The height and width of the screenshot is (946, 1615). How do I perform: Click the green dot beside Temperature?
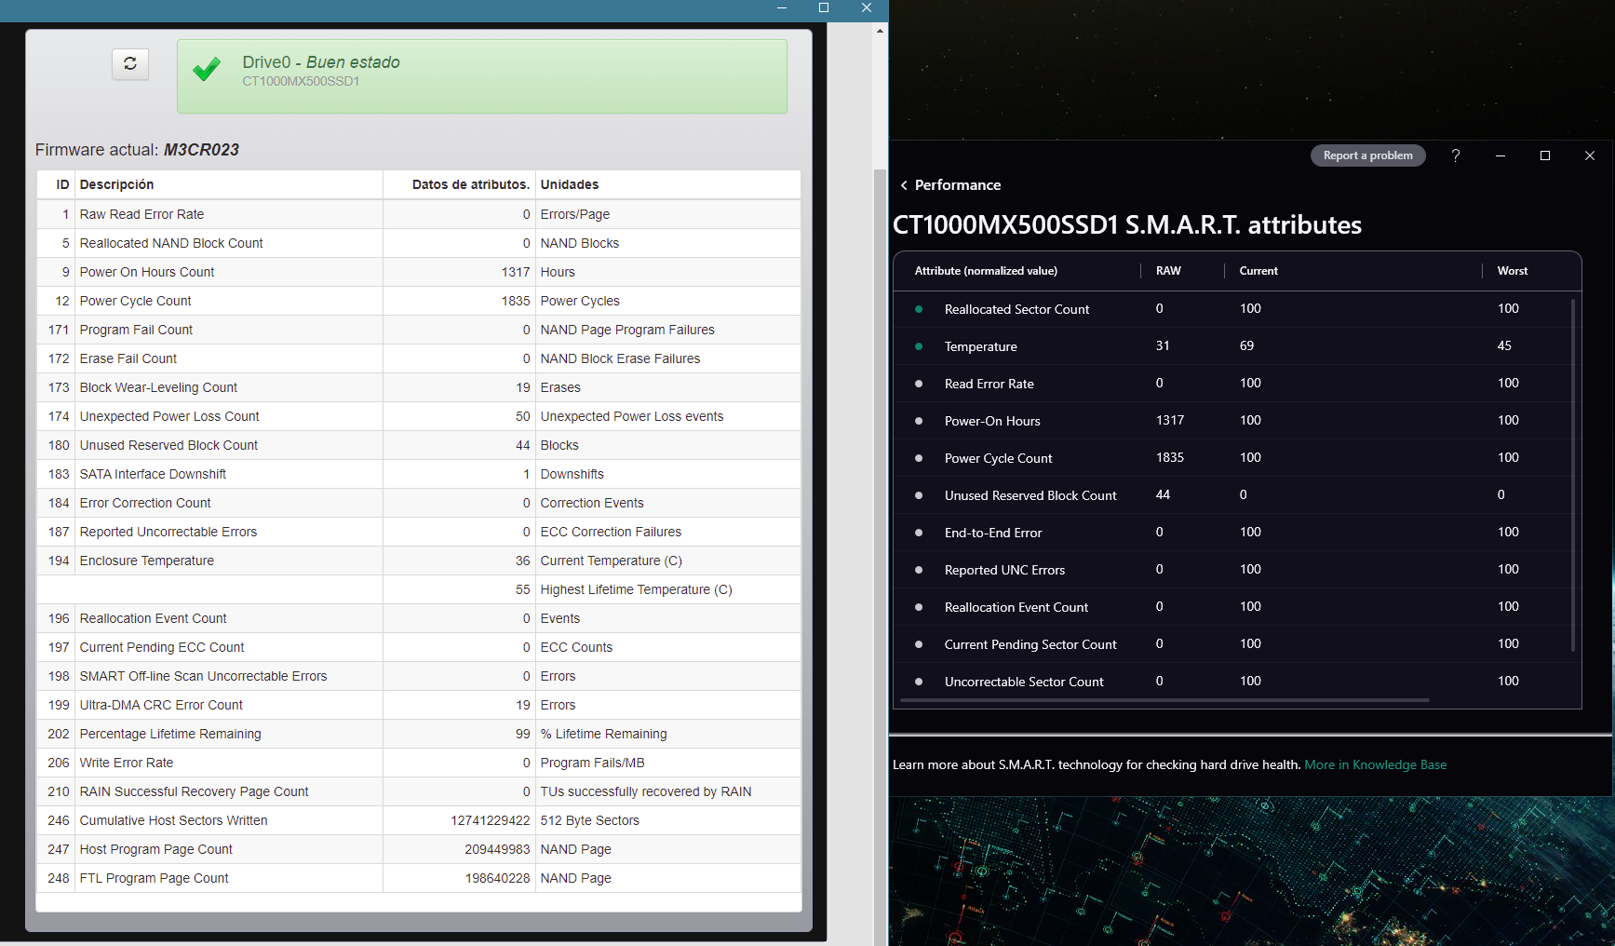(x=919, y=346)
